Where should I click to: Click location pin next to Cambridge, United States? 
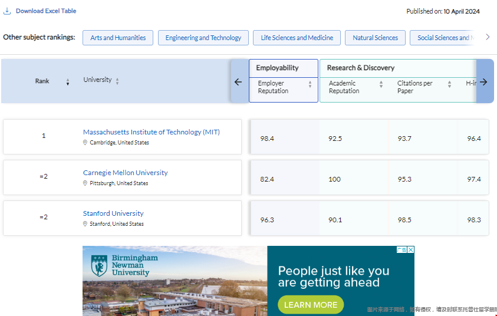pyautogui.click(x=85, y=143)
